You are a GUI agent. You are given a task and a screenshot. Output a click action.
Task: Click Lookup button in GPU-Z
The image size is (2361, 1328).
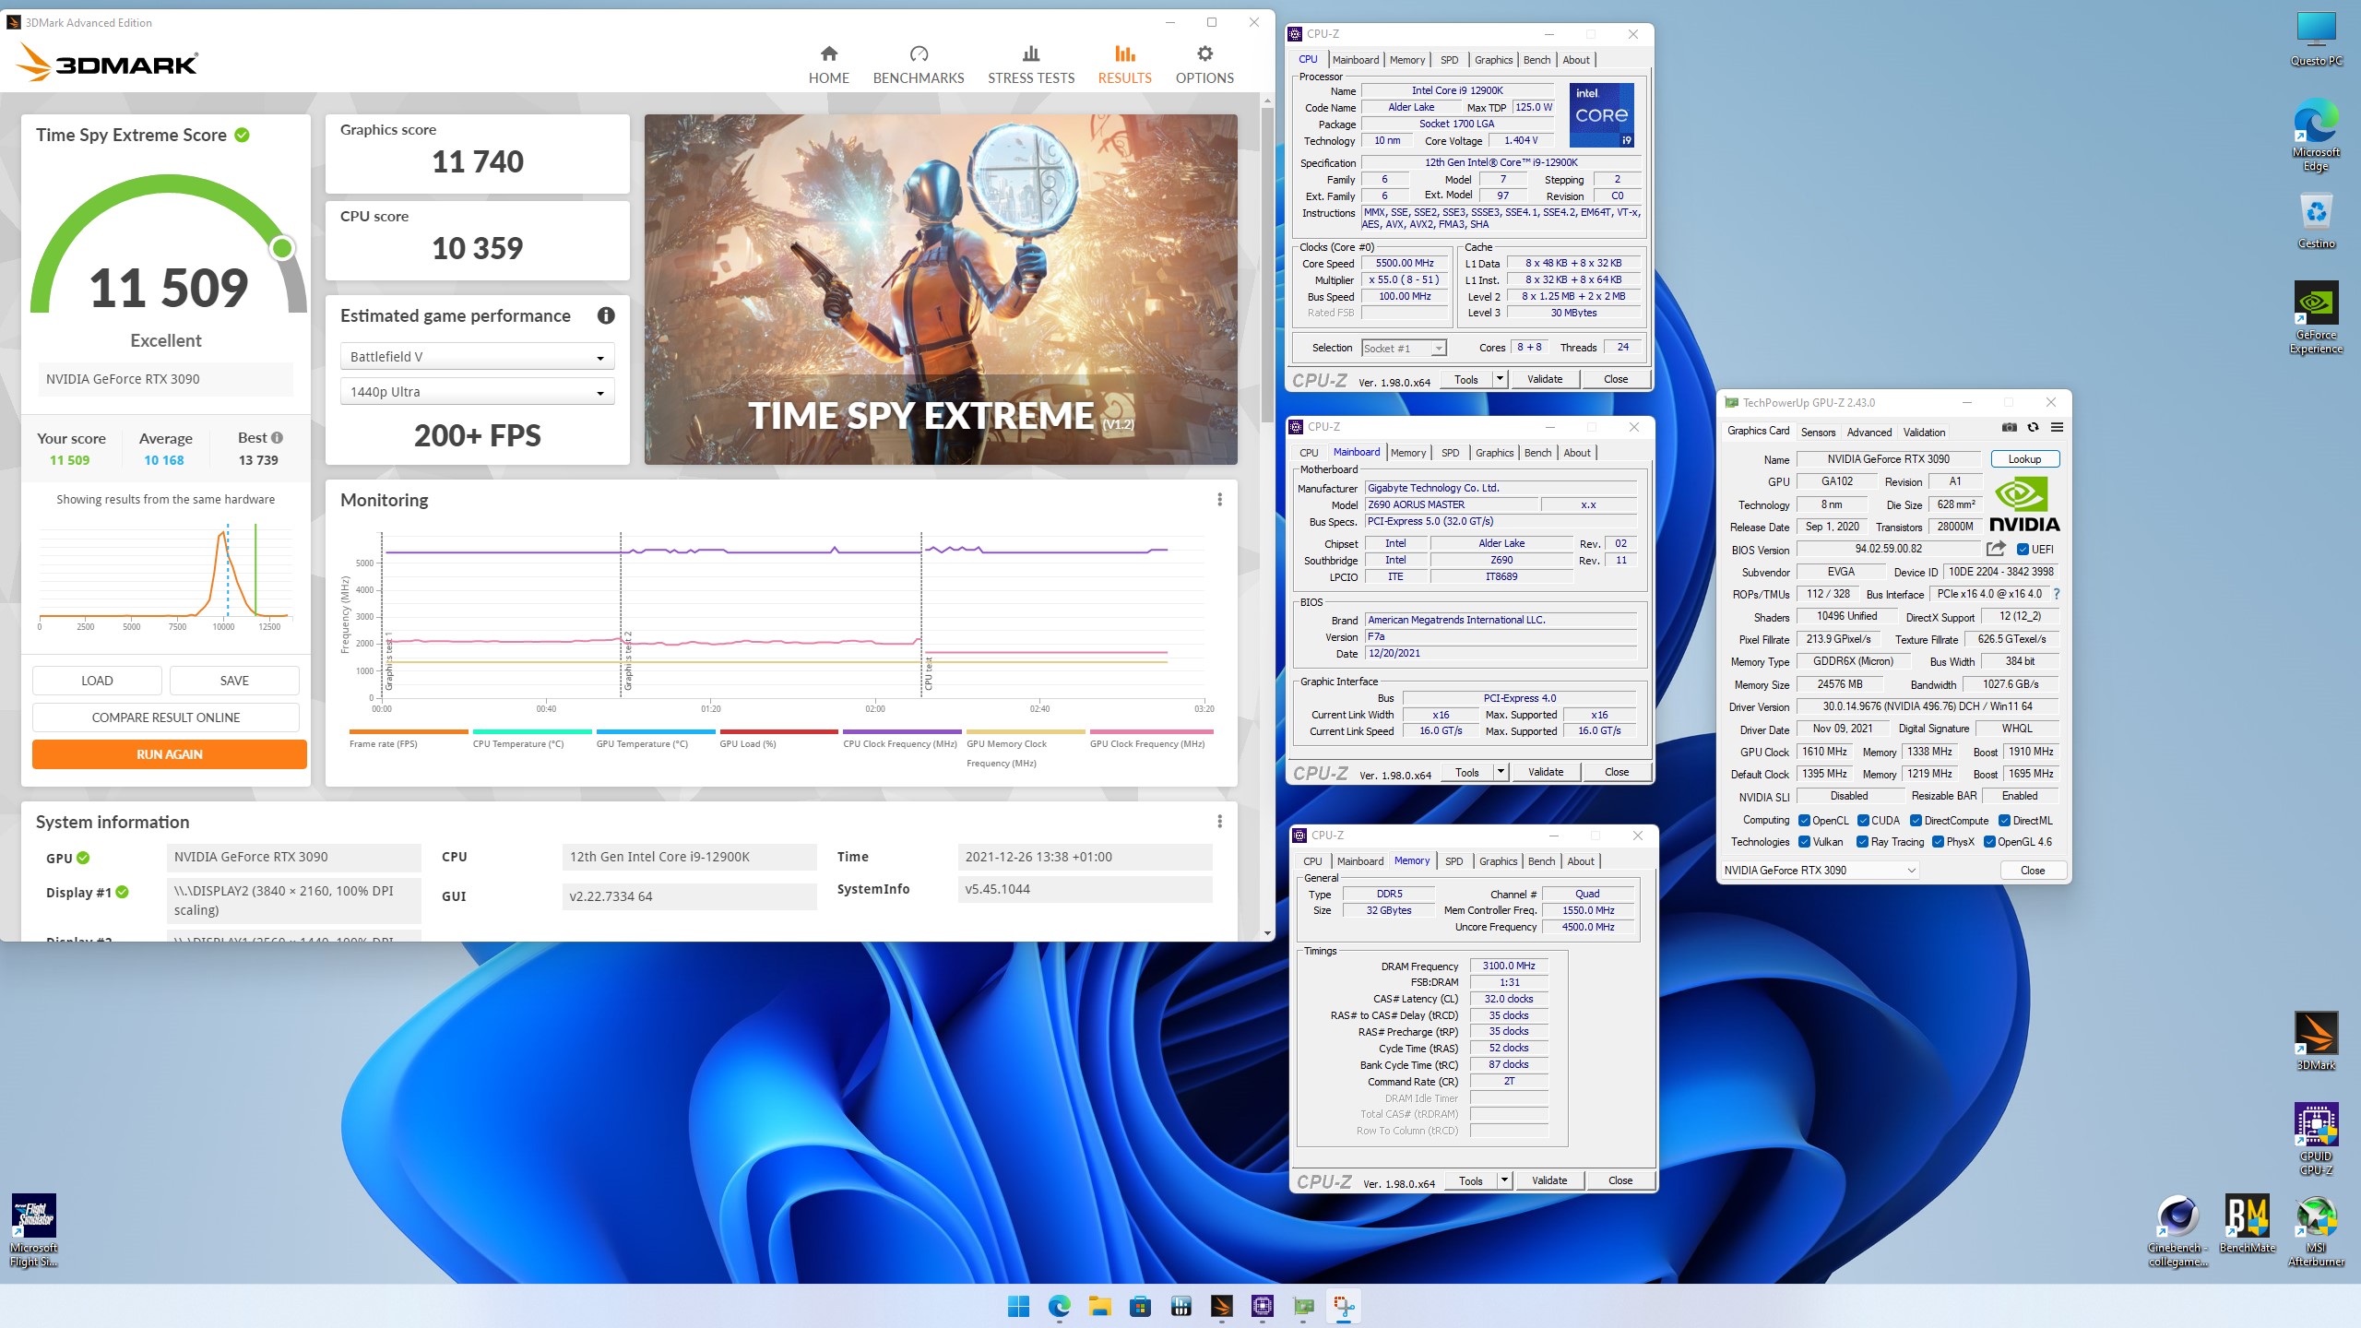pyautogui.click(x=2025, y=459)
